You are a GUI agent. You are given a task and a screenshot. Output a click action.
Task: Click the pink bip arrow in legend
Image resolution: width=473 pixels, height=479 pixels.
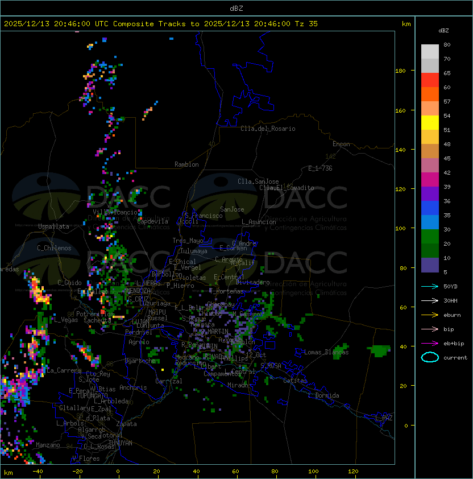coord(430,329)
